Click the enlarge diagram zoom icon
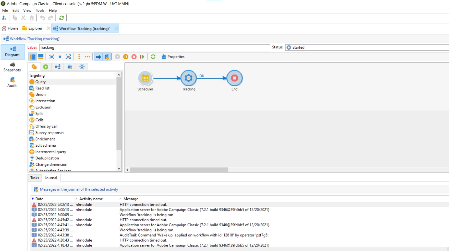449x251 pixels. (x=68, y=57)
